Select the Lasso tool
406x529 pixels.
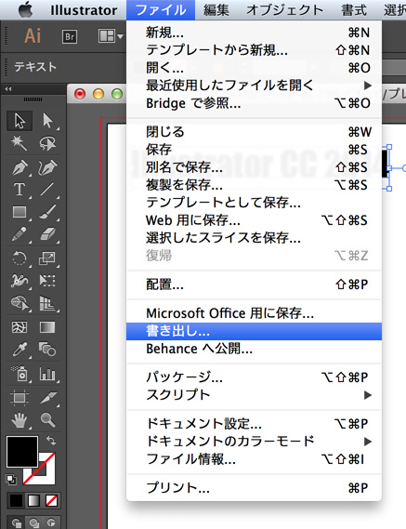(x=47, y=143)
